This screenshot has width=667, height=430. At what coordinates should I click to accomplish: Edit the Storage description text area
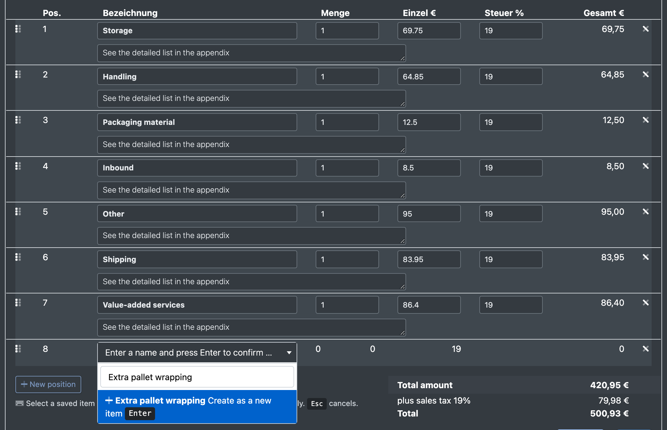(x=252, y=53)
